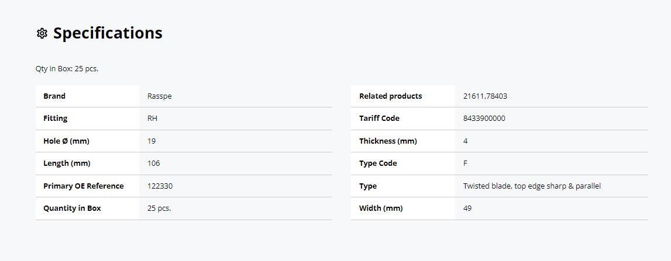This screenshot has width=671, height=261.
Task: Click the Related products label
Action: click(x=390, y=96)
